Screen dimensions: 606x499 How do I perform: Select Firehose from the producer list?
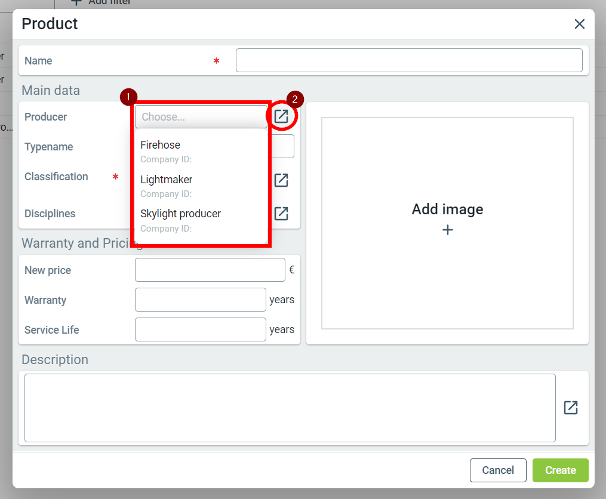point(161,145)
